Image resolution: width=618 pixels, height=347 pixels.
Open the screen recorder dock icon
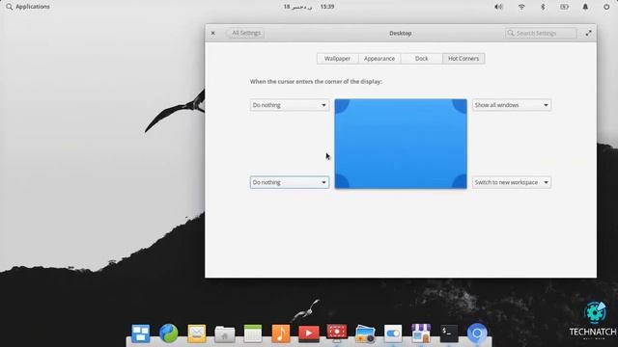[x=337, y=333]
